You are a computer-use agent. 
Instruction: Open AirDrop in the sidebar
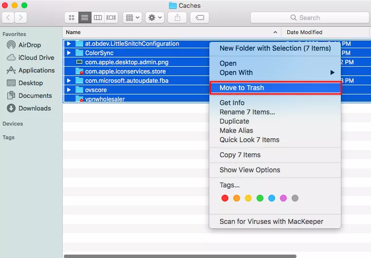(30, 45)
